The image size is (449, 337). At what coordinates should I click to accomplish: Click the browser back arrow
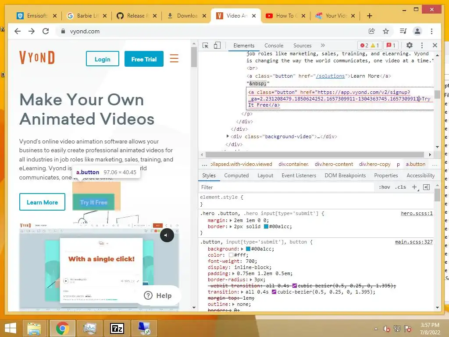(18, 31)
